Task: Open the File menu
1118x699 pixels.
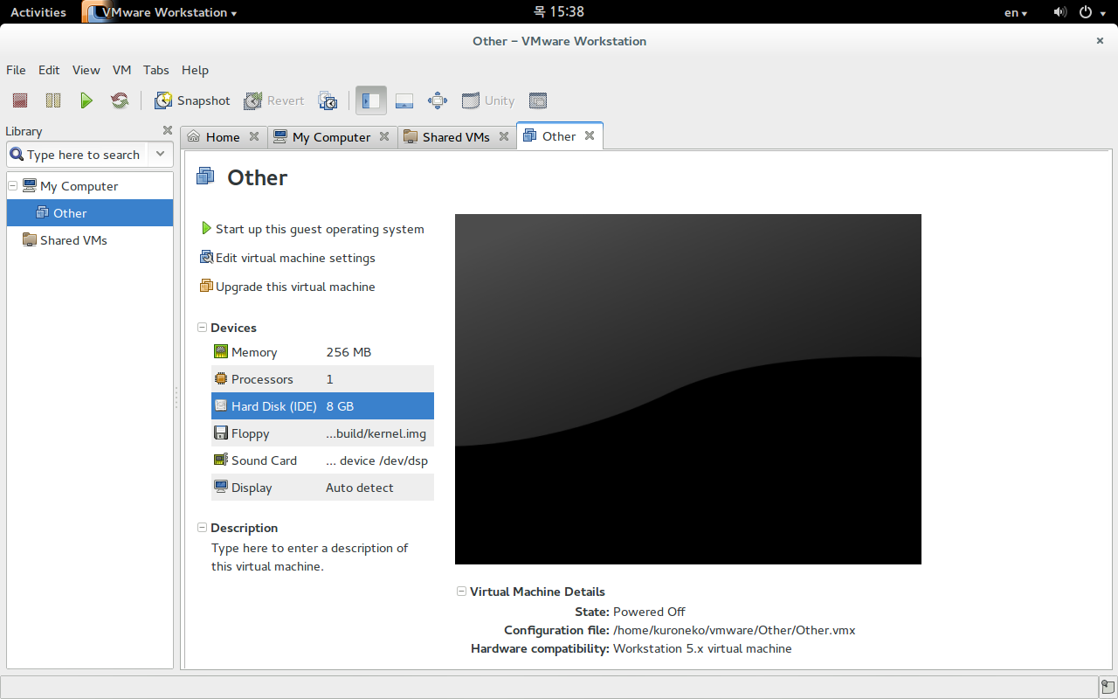Action: click(16, 70)
